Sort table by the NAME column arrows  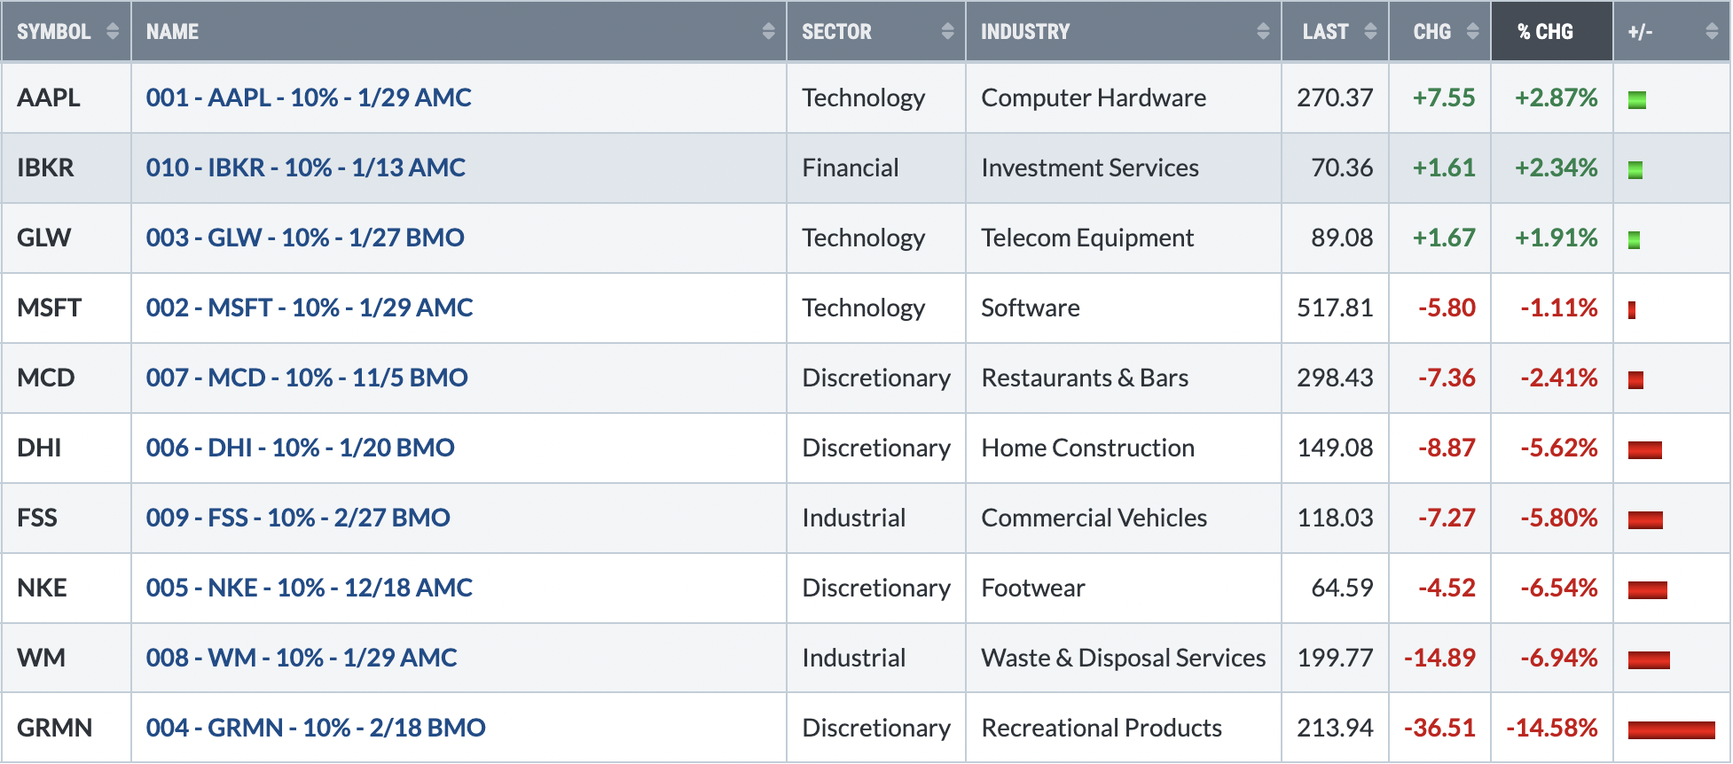[x=768, y=32]
